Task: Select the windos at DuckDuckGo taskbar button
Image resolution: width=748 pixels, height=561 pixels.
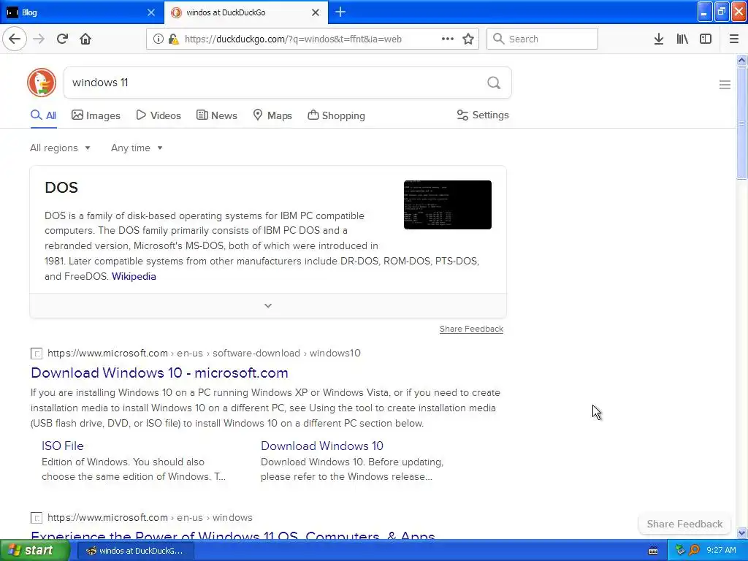Action: (135, 551)
